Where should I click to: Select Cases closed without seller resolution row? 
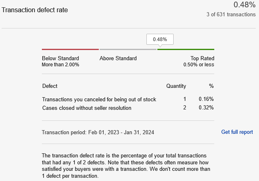pyautogui.click(x=128, y=108)
